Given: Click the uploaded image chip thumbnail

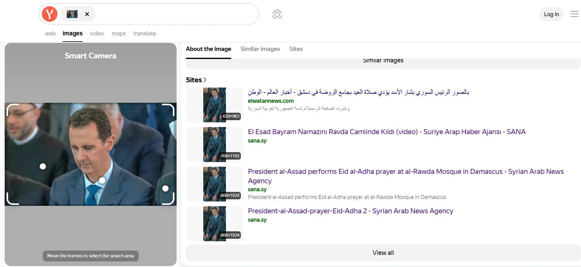Looking at the screenshot, I should [72, 14].
